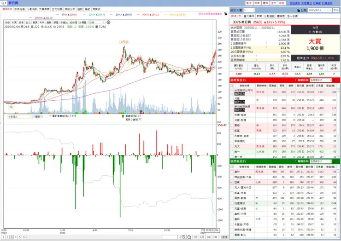Uncheck the 亞東 row checkbox
This screenshot has height=241, width=341.
pyautogui.click(x=232, y=183)
